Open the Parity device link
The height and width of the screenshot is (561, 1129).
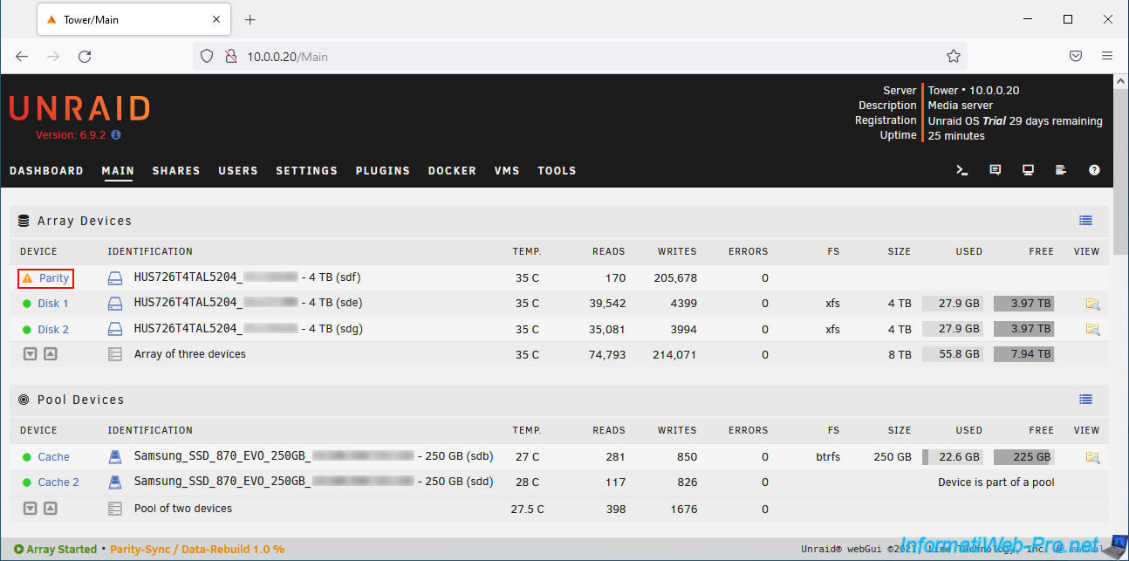click(53, 278)
